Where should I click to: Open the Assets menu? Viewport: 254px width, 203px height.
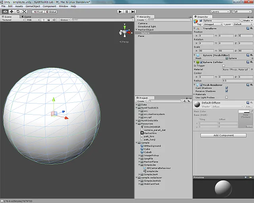coord(19,6)
